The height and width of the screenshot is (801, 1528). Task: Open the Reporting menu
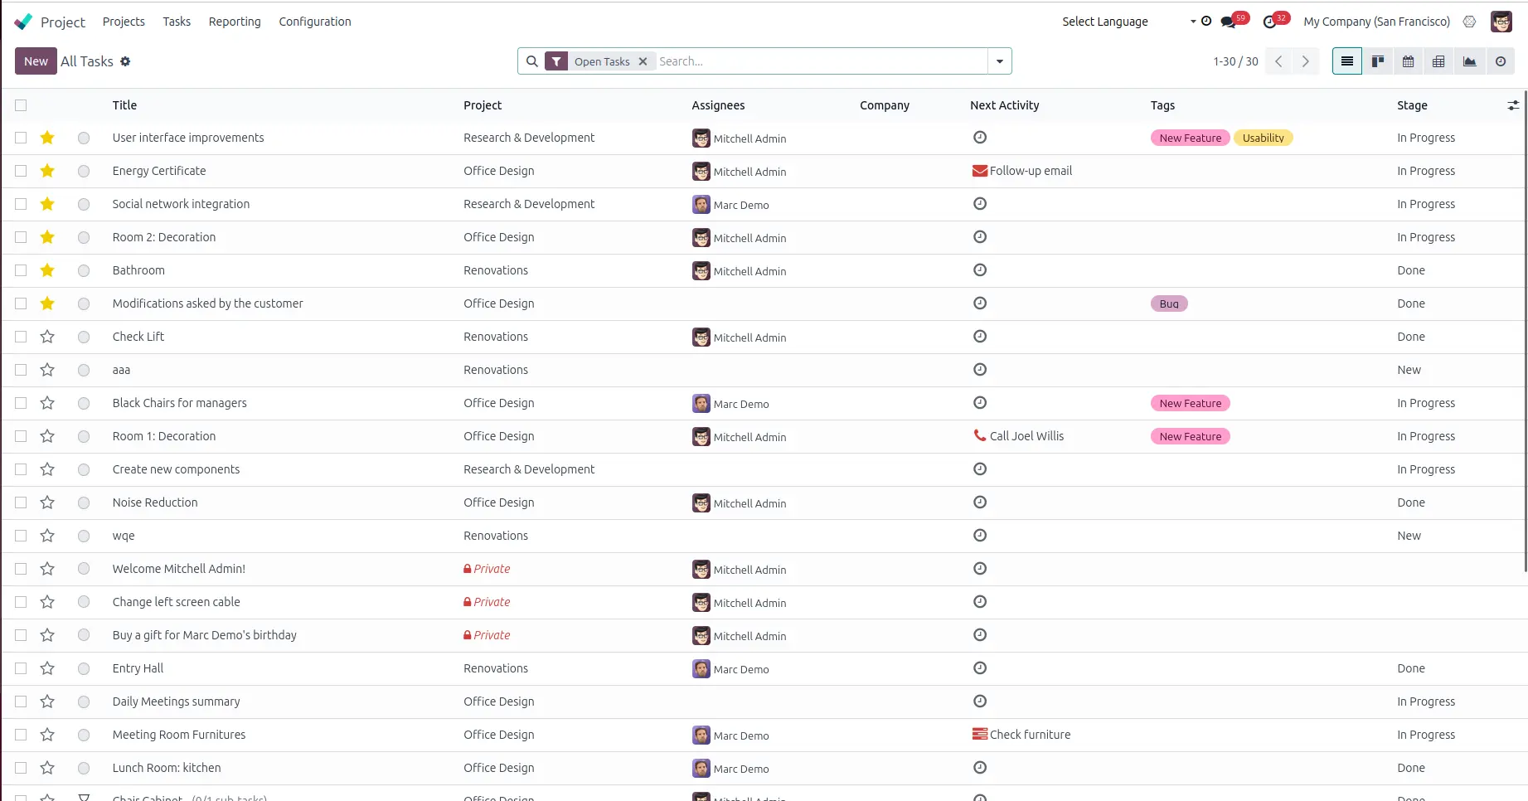235,22
